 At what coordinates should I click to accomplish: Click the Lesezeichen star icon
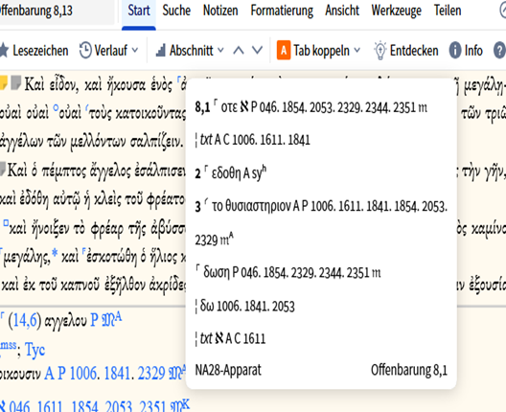coord(4,51)
